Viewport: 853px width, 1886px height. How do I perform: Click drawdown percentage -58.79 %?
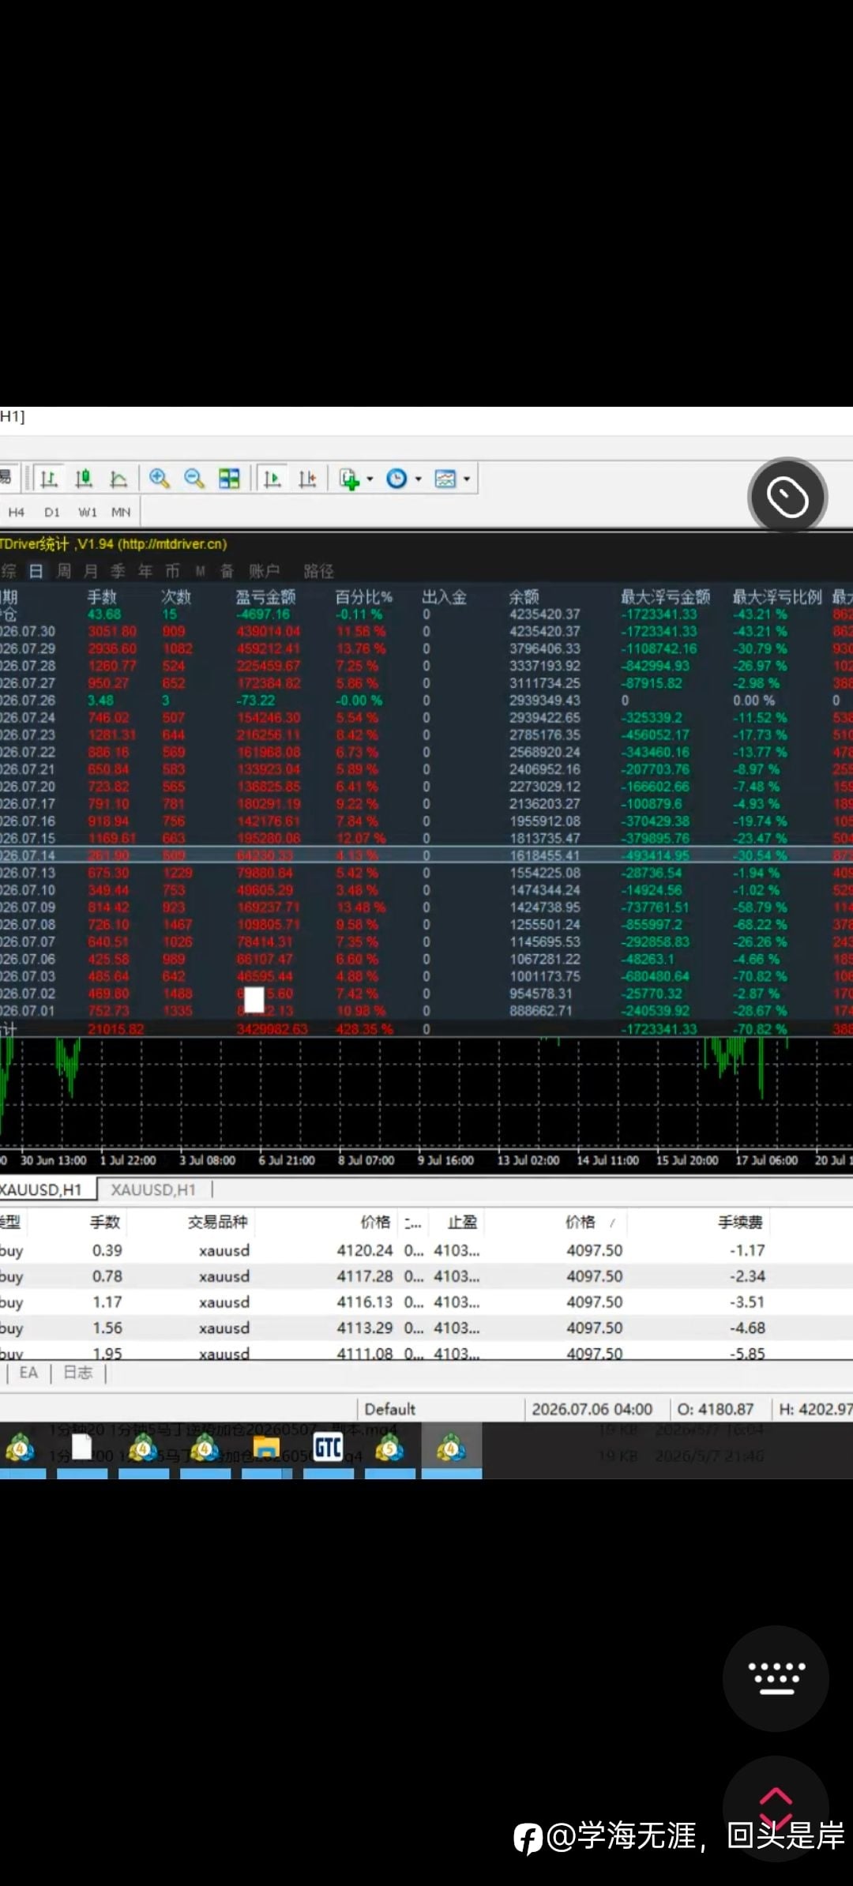point(760,907)
